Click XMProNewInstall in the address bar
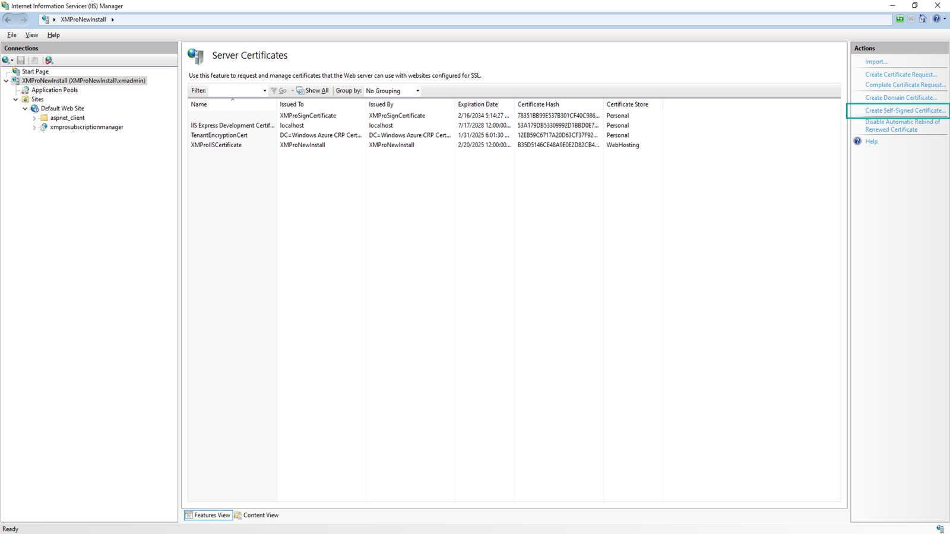The image size is (950, 534). 83,20
